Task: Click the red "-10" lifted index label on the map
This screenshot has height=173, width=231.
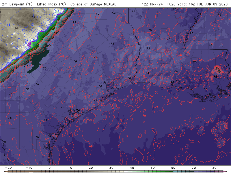Action: [x=8, y=123]
